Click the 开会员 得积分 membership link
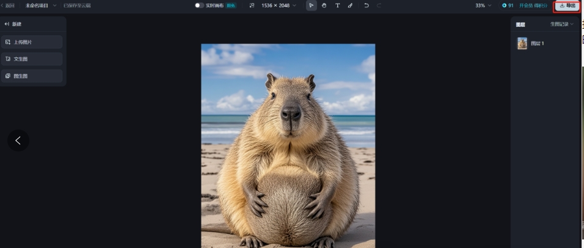 coord(533,5)
